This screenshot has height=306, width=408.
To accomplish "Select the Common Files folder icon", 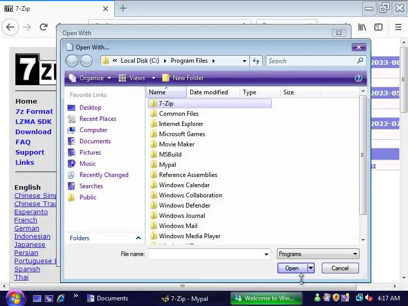I will point(154,113).
